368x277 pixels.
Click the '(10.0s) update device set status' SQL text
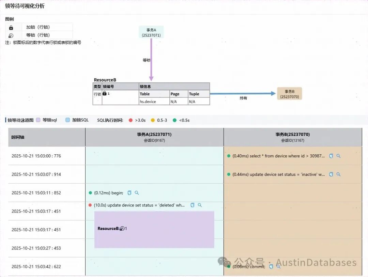139,205
